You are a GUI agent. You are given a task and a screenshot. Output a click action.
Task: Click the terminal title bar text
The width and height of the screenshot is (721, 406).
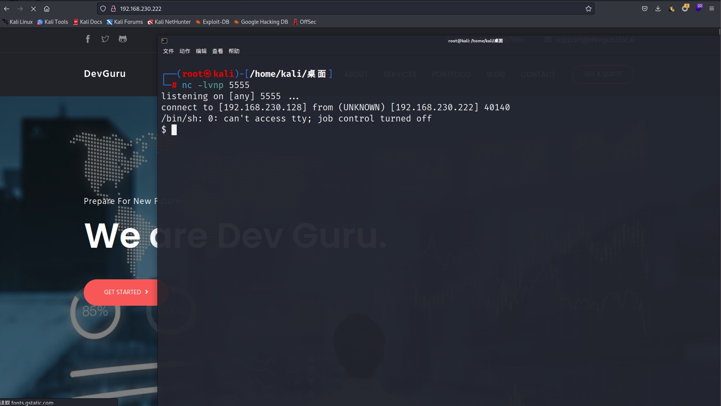(475, 41)
